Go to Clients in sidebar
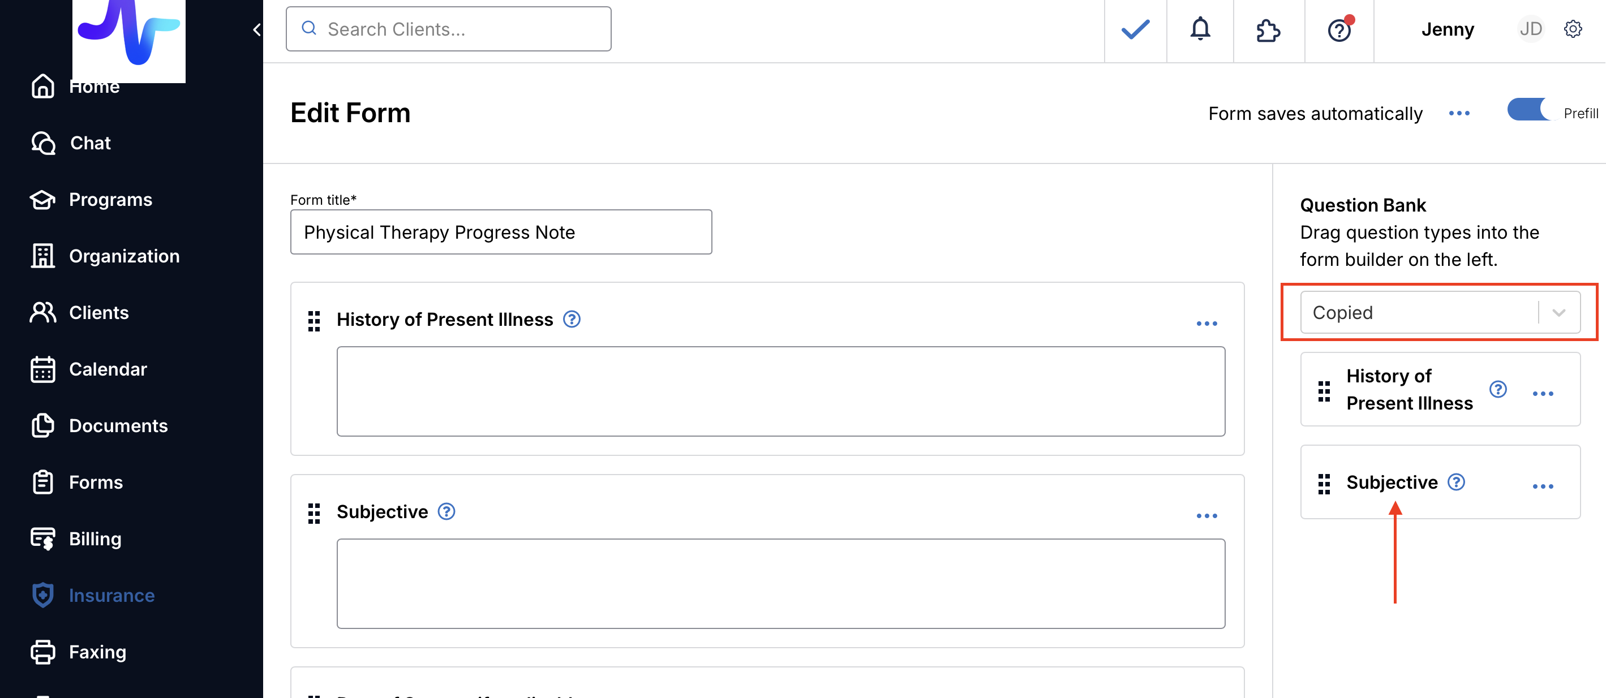The image size is (1606, 698). 98,312
